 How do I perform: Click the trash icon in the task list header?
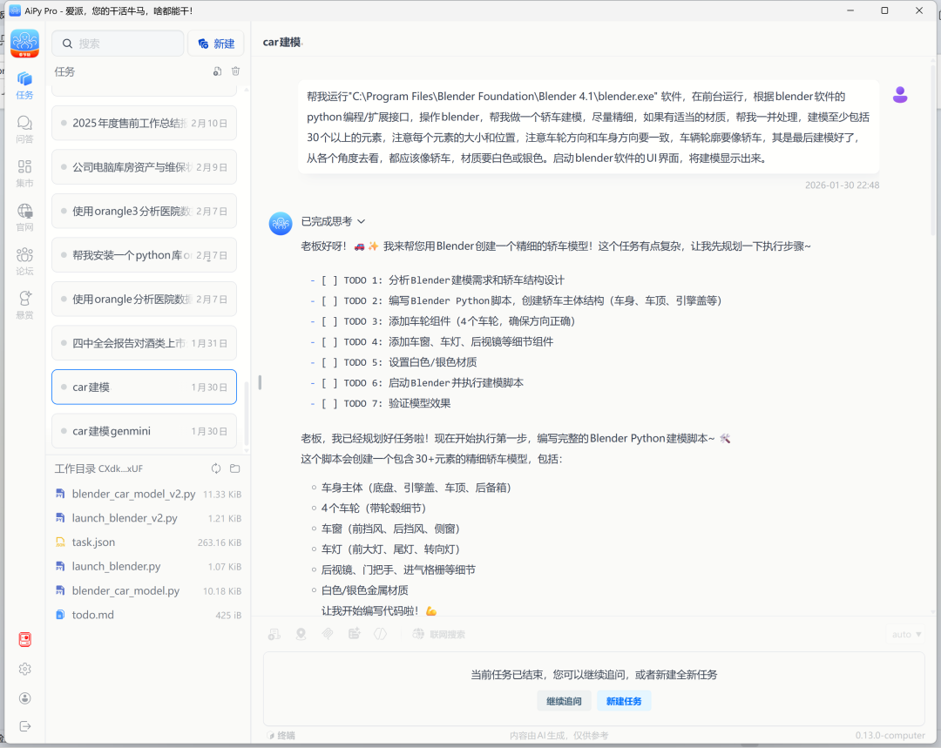[236, 71]
